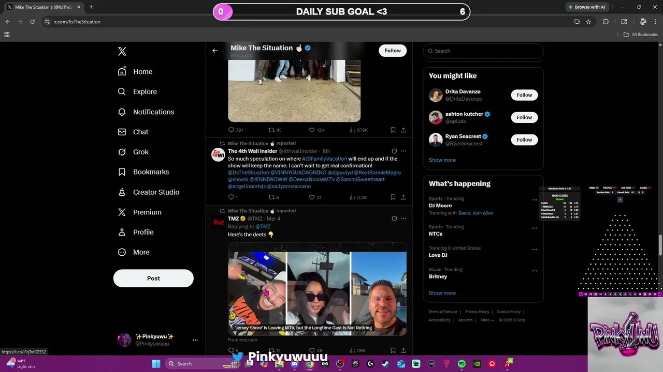Open the @TMZ replying-to link

pos(263,226)
